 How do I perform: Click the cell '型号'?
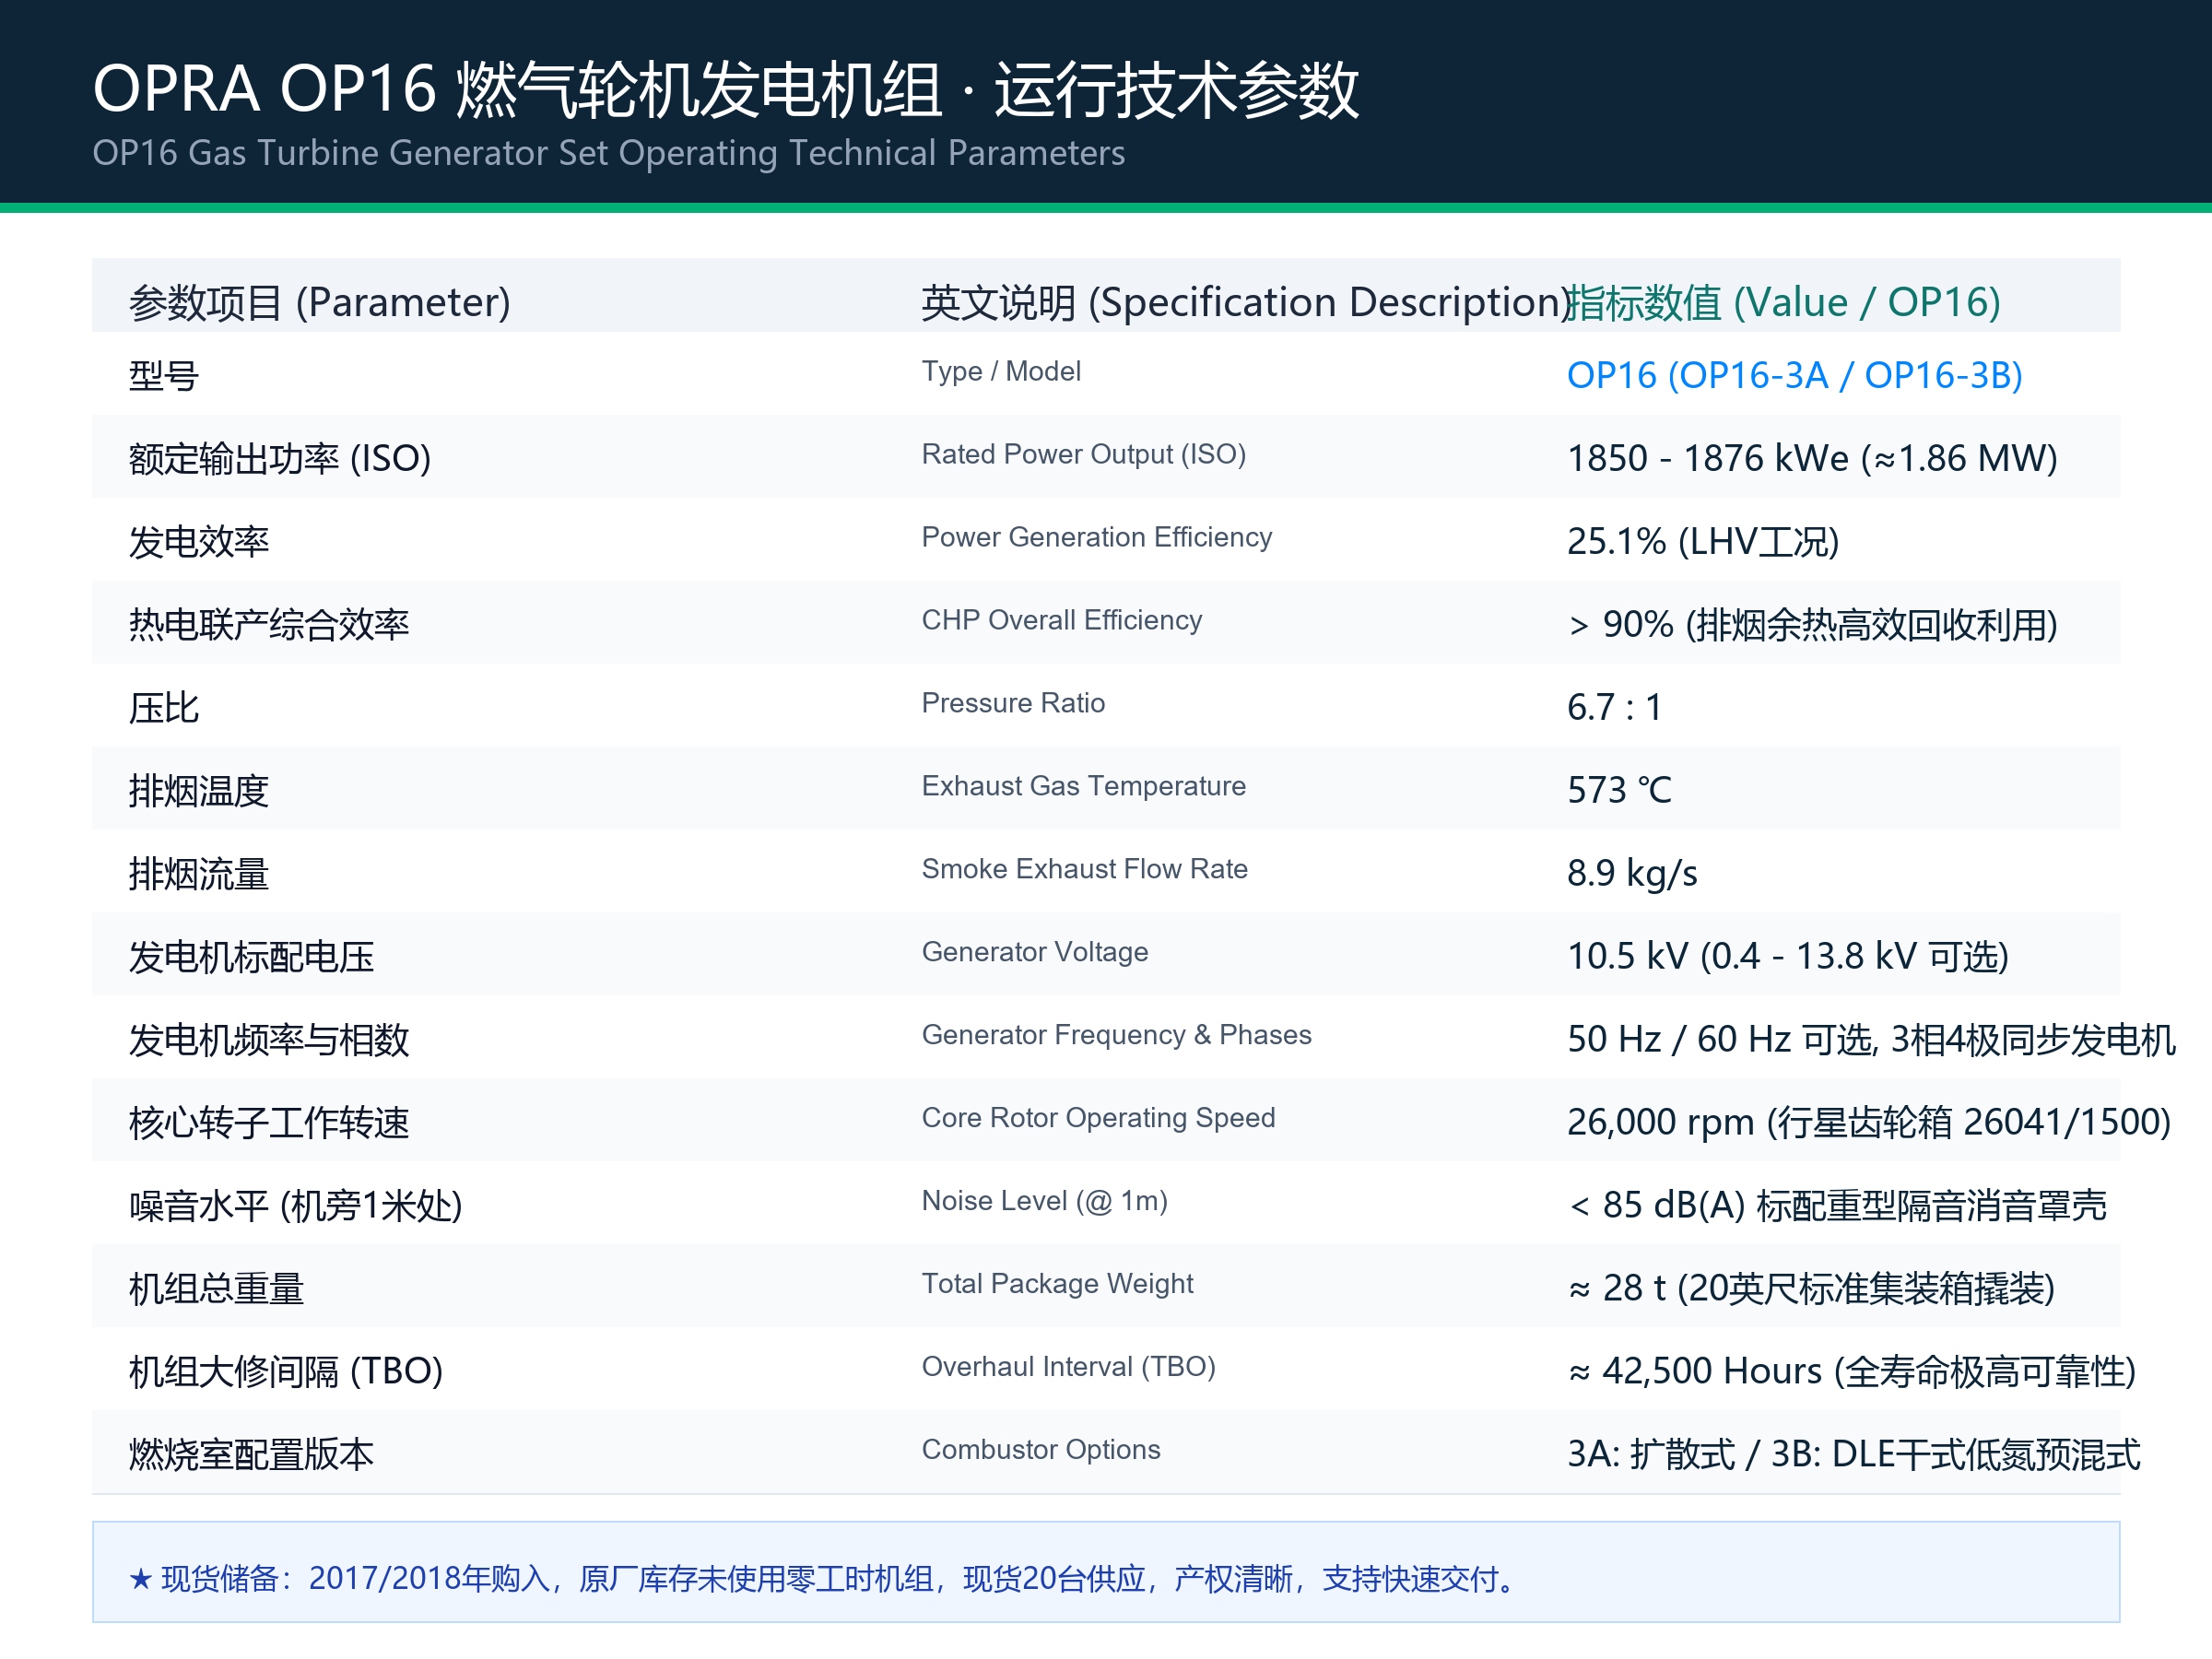click(x=164, y=376)
